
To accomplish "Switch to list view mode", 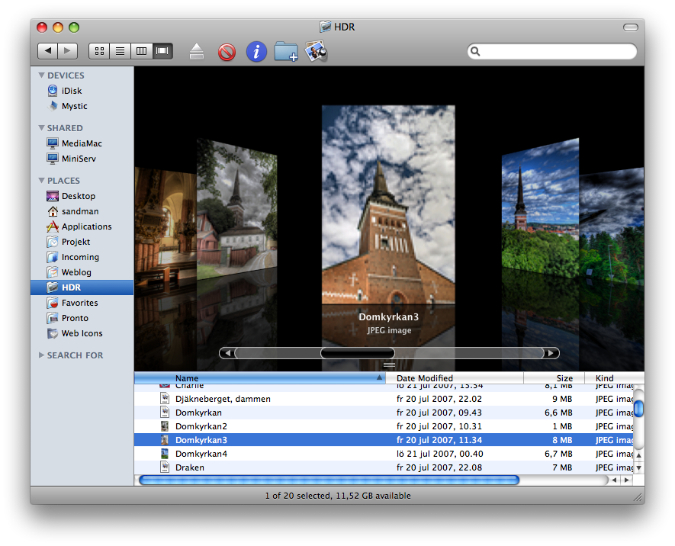I will click(x=120, y=51).
